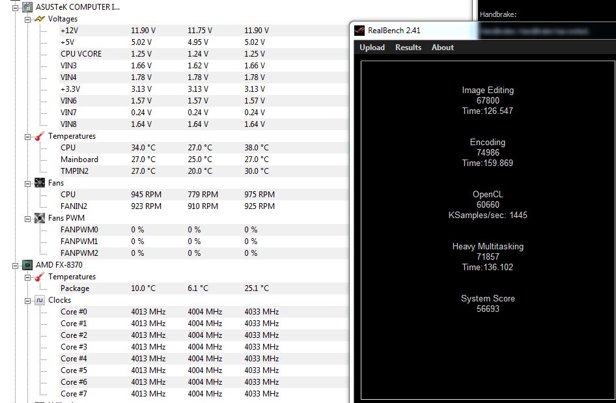The width and height of the screenshot is (616, 403).
Task: Select the Mainboard temperature row
Action: coord(204,160)
